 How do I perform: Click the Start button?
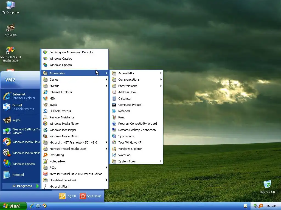coord(13,206)
